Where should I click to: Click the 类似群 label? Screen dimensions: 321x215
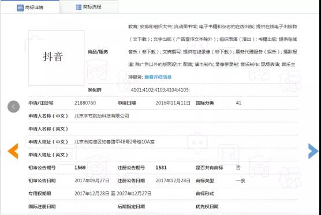click(94, 90)
